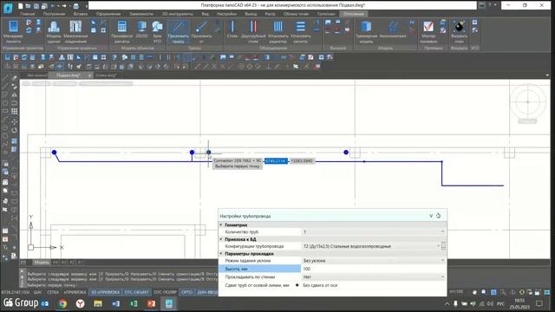Launch Мастер проверок
Viewport: 555px width, 312px height.
428,31
